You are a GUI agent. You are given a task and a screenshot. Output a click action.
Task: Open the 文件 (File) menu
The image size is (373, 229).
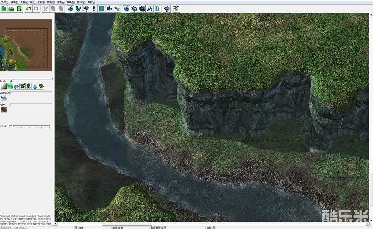click(x=4, y=2)
